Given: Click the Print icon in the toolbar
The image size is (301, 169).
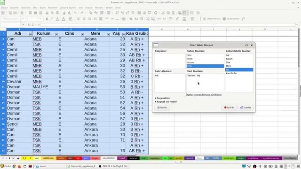Looking at the screenshot, I should (36, 13).
